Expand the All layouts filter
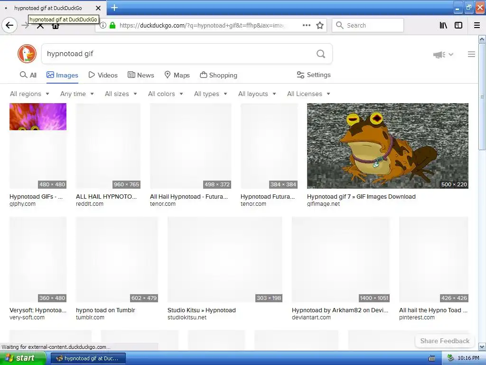The image size is (486, 365). [257, 94]
